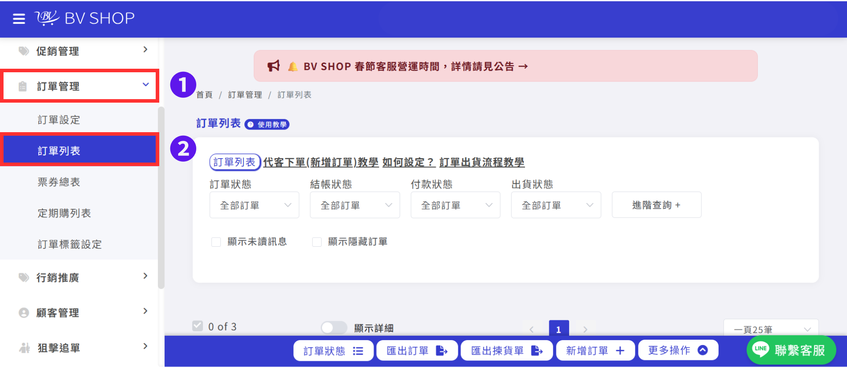Open 訂單標籤設定 in sidebar

tap(70, 245)
